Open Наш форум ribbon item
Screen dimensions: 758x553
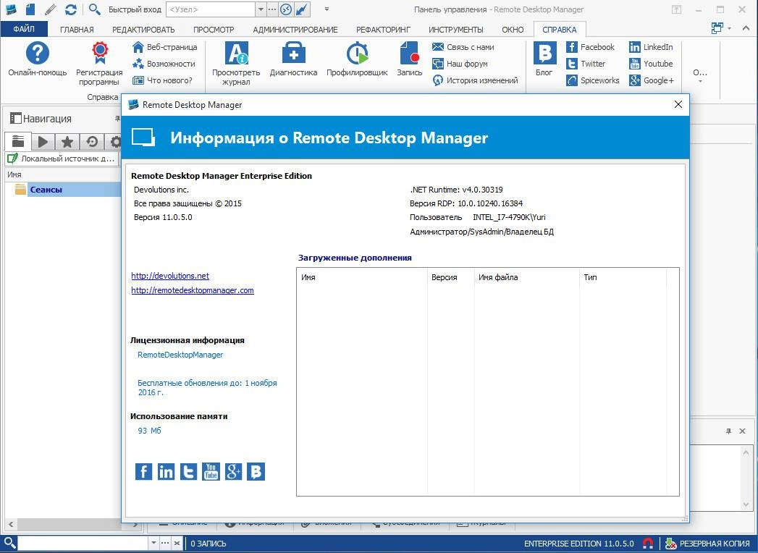[460, 63]
